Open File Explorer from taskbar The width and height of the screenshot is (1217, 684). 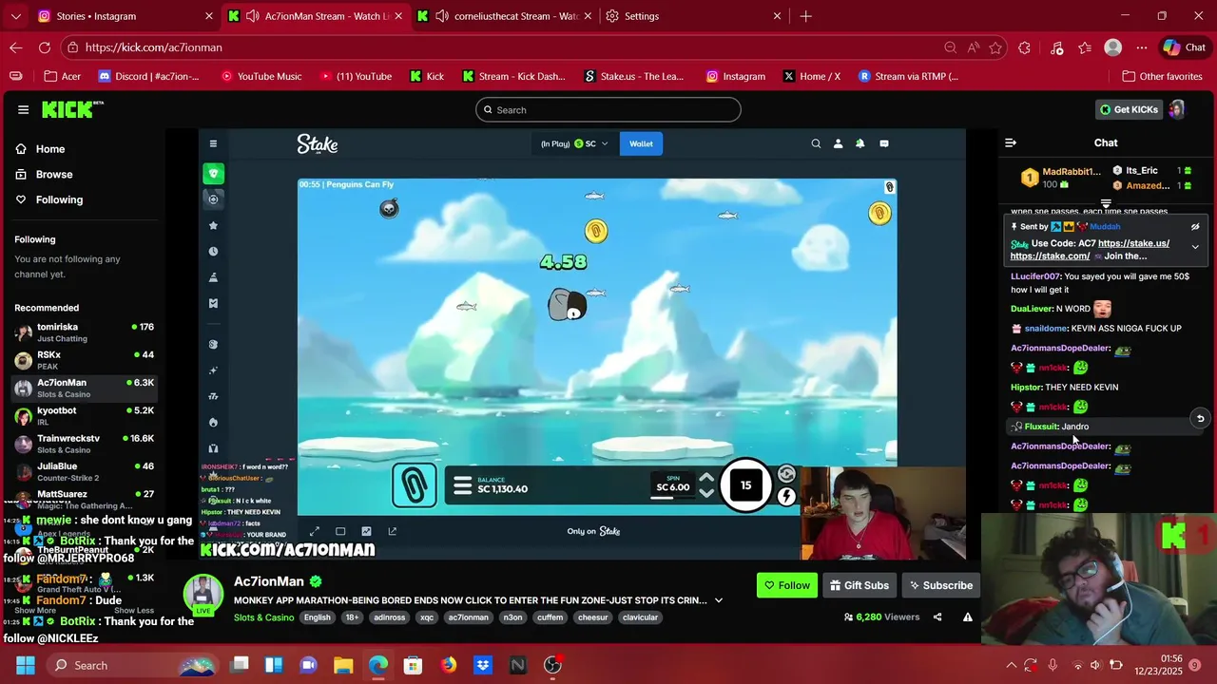pos(343,665)
